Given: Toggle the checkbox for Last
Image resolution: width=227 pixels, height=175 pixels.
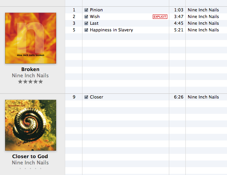Looking at the screenshot, I should tap(86, 23).
